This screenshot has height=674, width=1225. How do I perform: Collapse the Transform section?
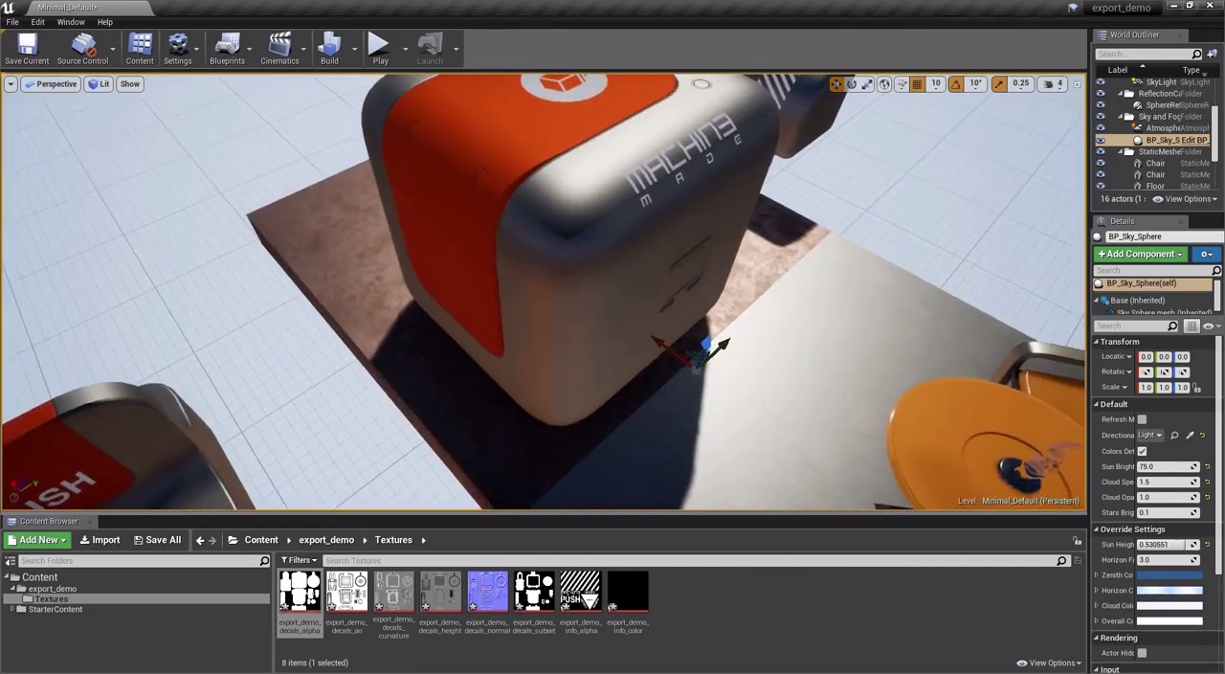point(1097,342)
